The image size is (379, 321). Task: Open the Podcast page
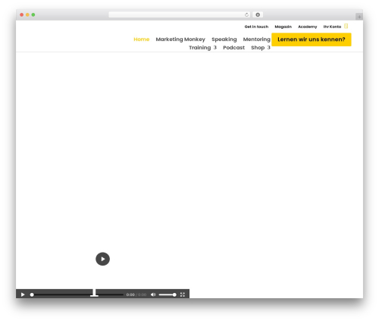coord(233,48)
